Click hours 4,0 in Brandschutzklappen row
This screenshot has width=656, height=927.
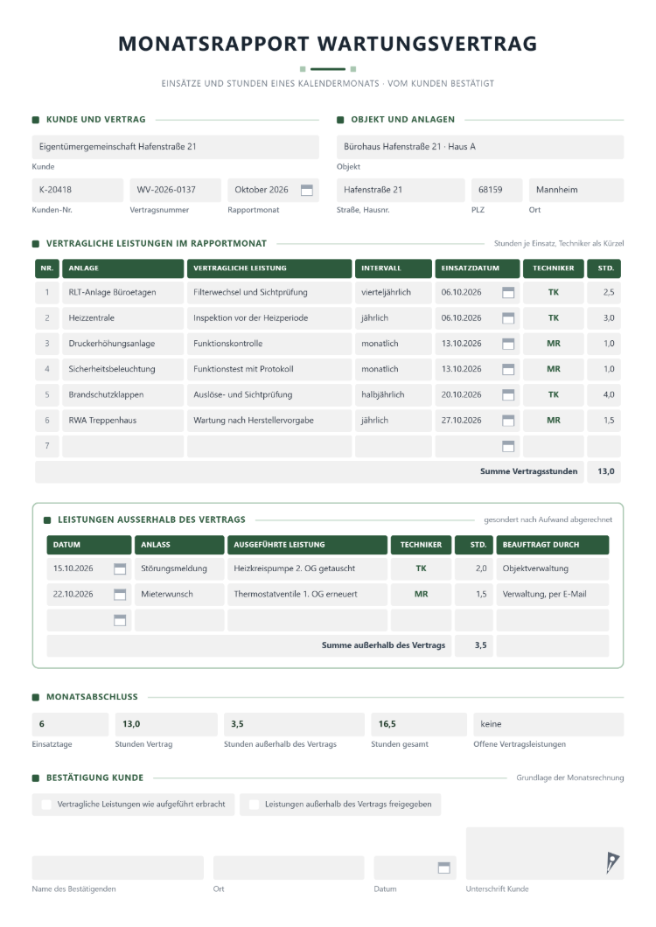(604, 395)
